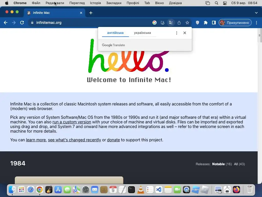Follow the 'donate' link

113,140
